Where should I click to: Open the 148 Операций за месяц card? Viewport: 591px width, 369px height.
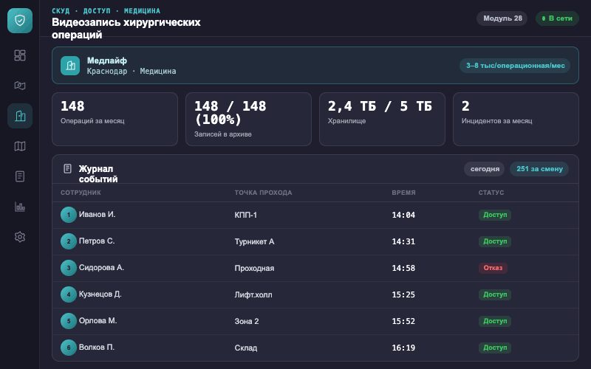pyautogui.click(x=115, y=119)
